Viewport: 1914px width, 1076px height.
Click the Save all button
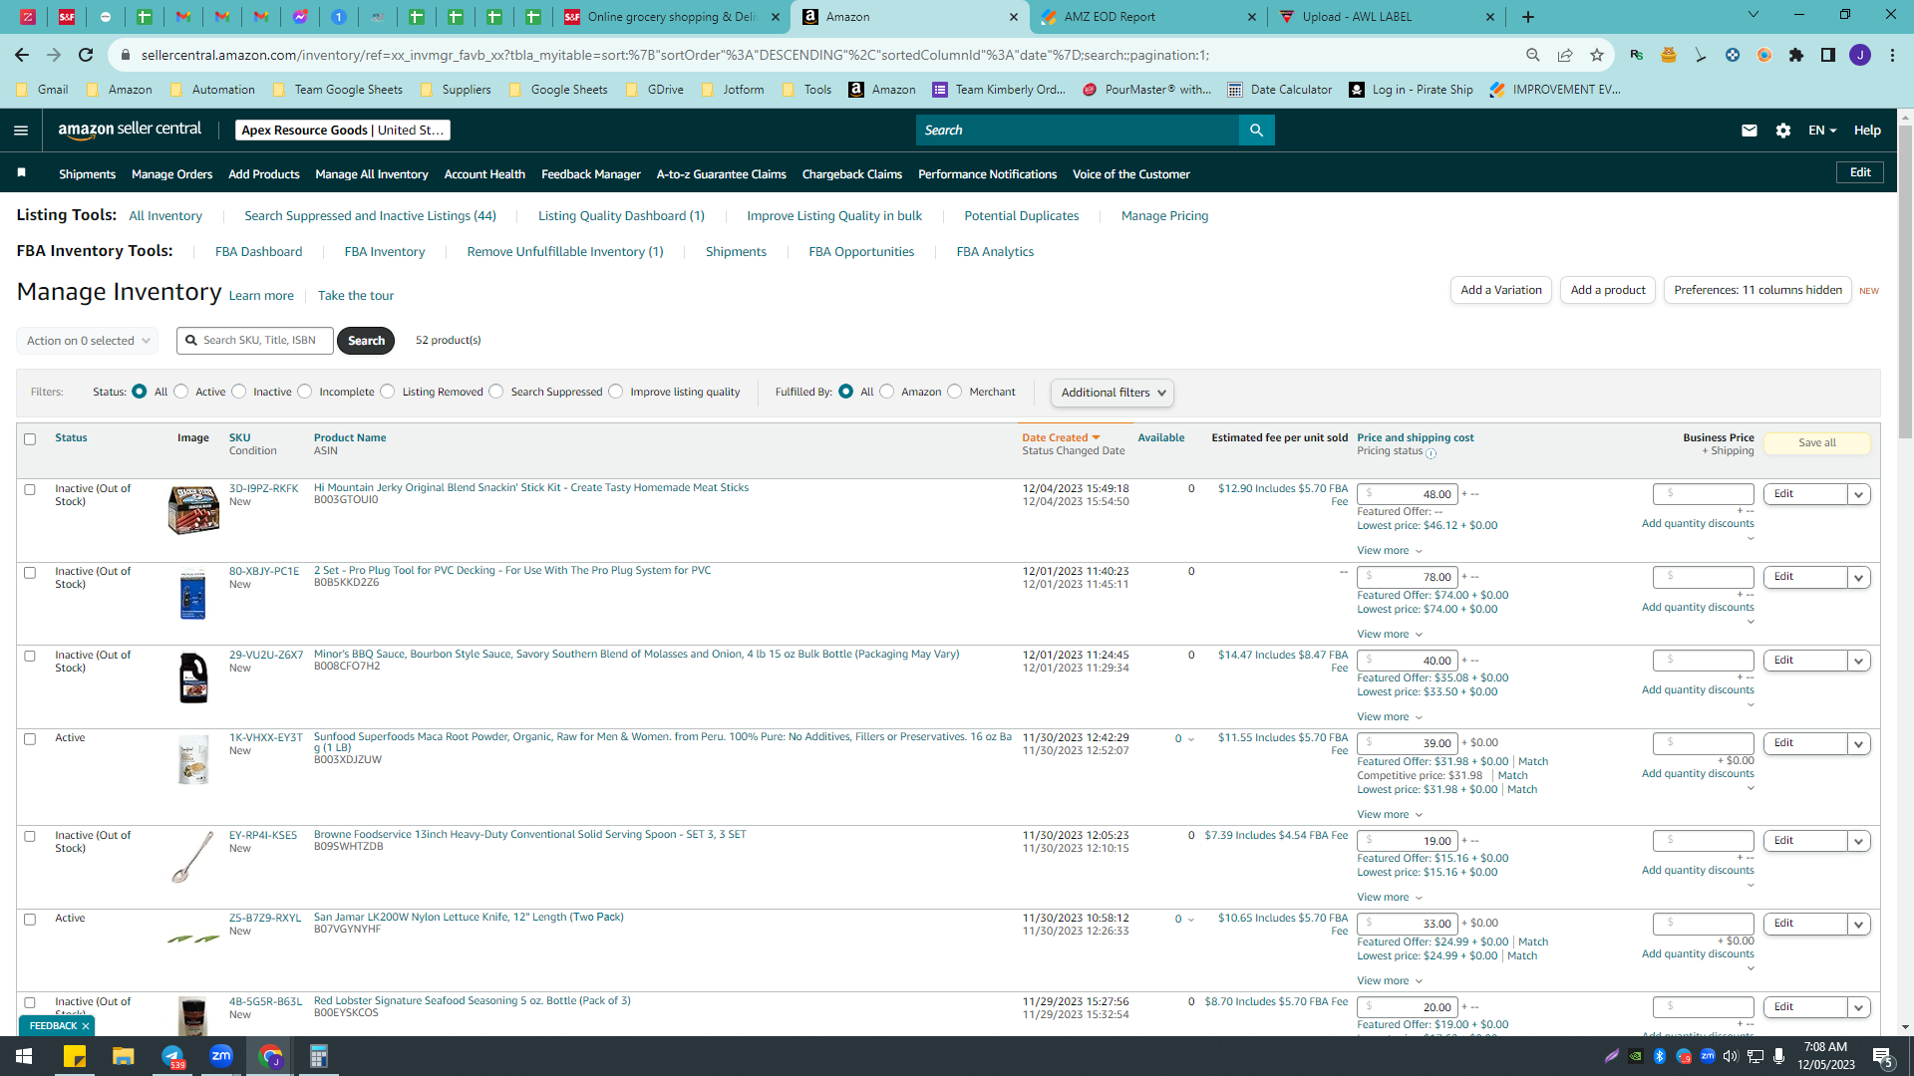click(1817, 443)
